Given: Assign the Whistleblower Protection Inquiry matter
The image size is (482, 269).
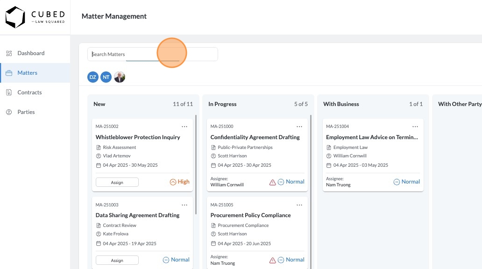Looking at the screenshot, I should pyautogui.click(x=117, y=182).
